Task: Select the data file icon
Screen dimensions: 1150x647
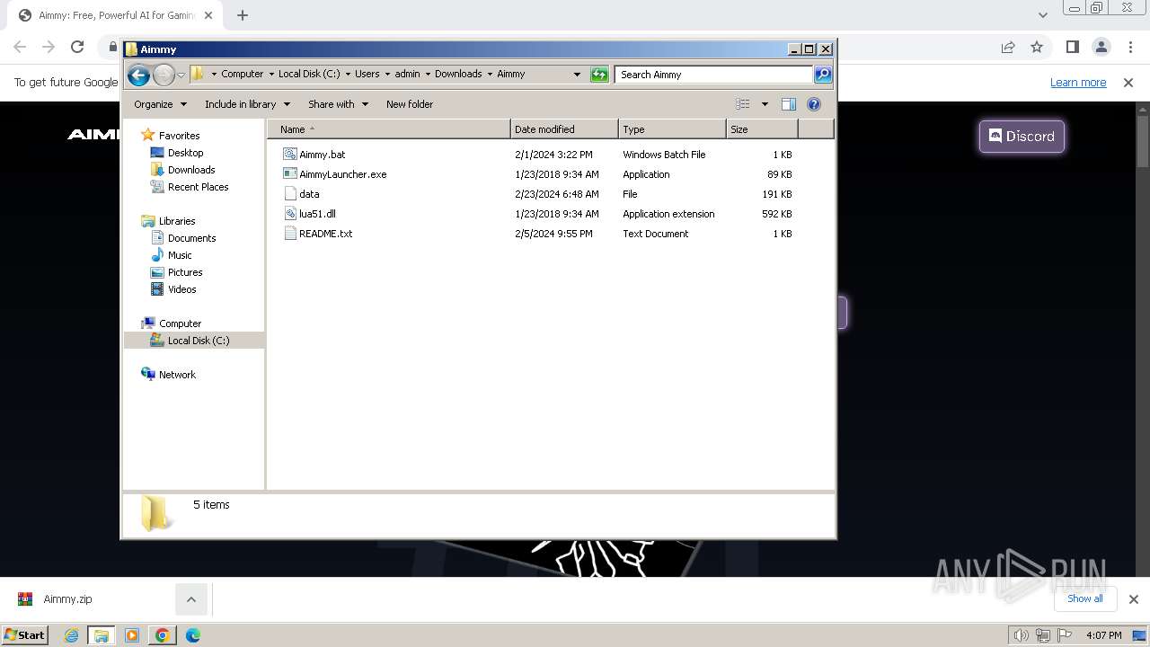Action: pyautogui.click(x=289, y=194)
